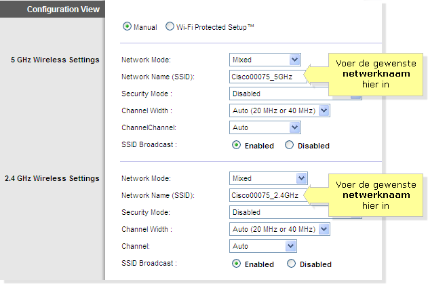The height and width of the screenshot is (284, 428).
Task: Expand the 2.4 GHz Channel Width dropdown
Action: pyautogui.click(x=279, y=229)
